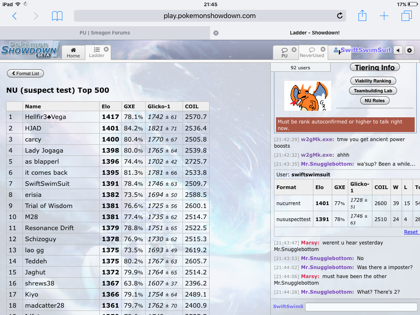The height and width of the screenshot is (315, 420).
Task: Mute sound with the speaker icon
Action: coord(398,50)
